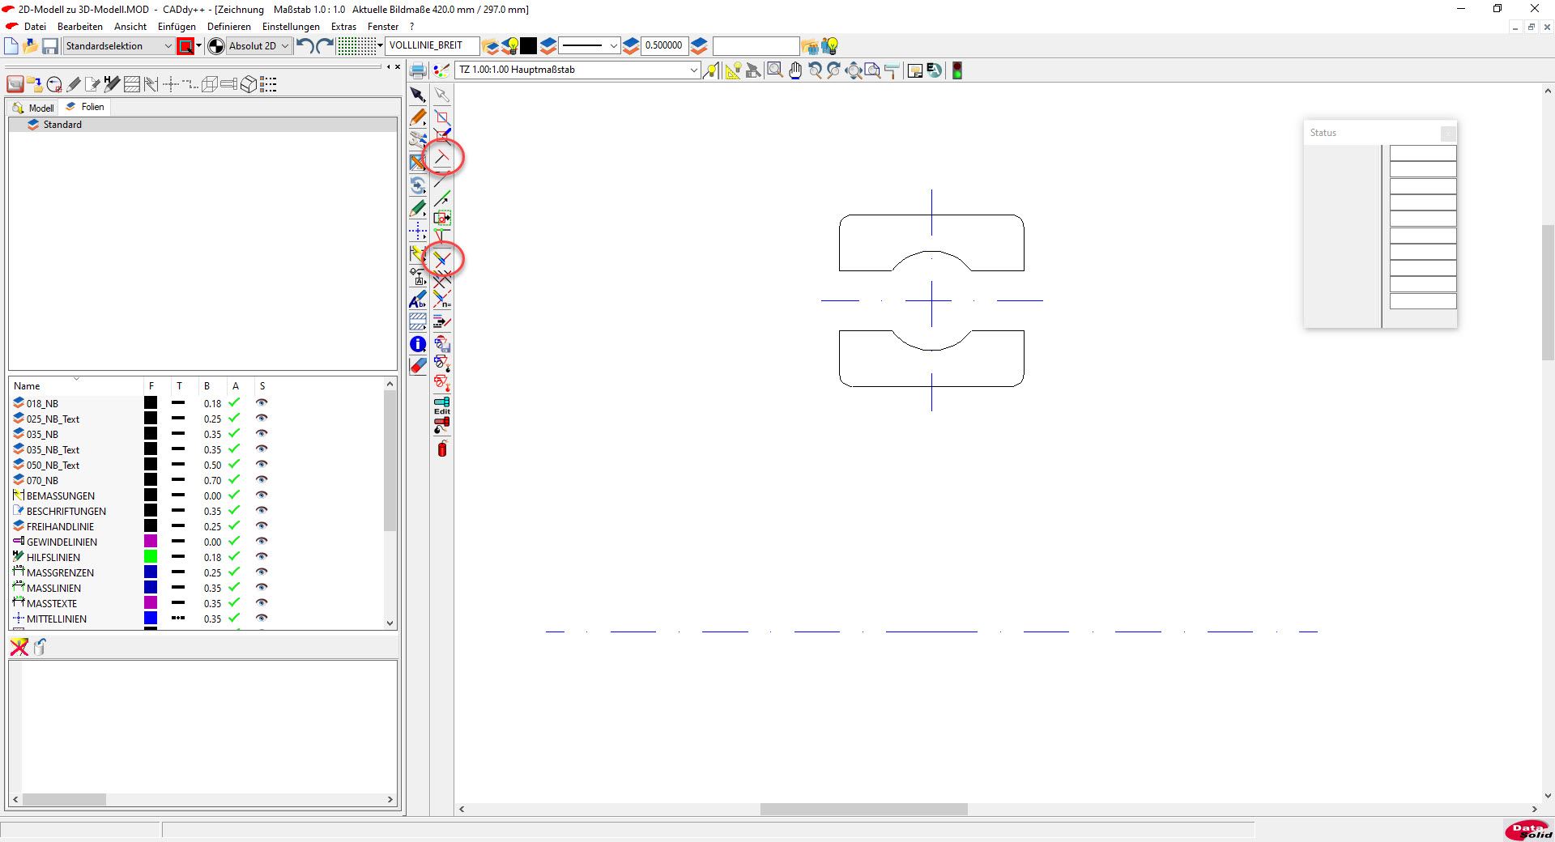
Task: Click the printer icon in the toolbar
Action: (x=418, y=70)
